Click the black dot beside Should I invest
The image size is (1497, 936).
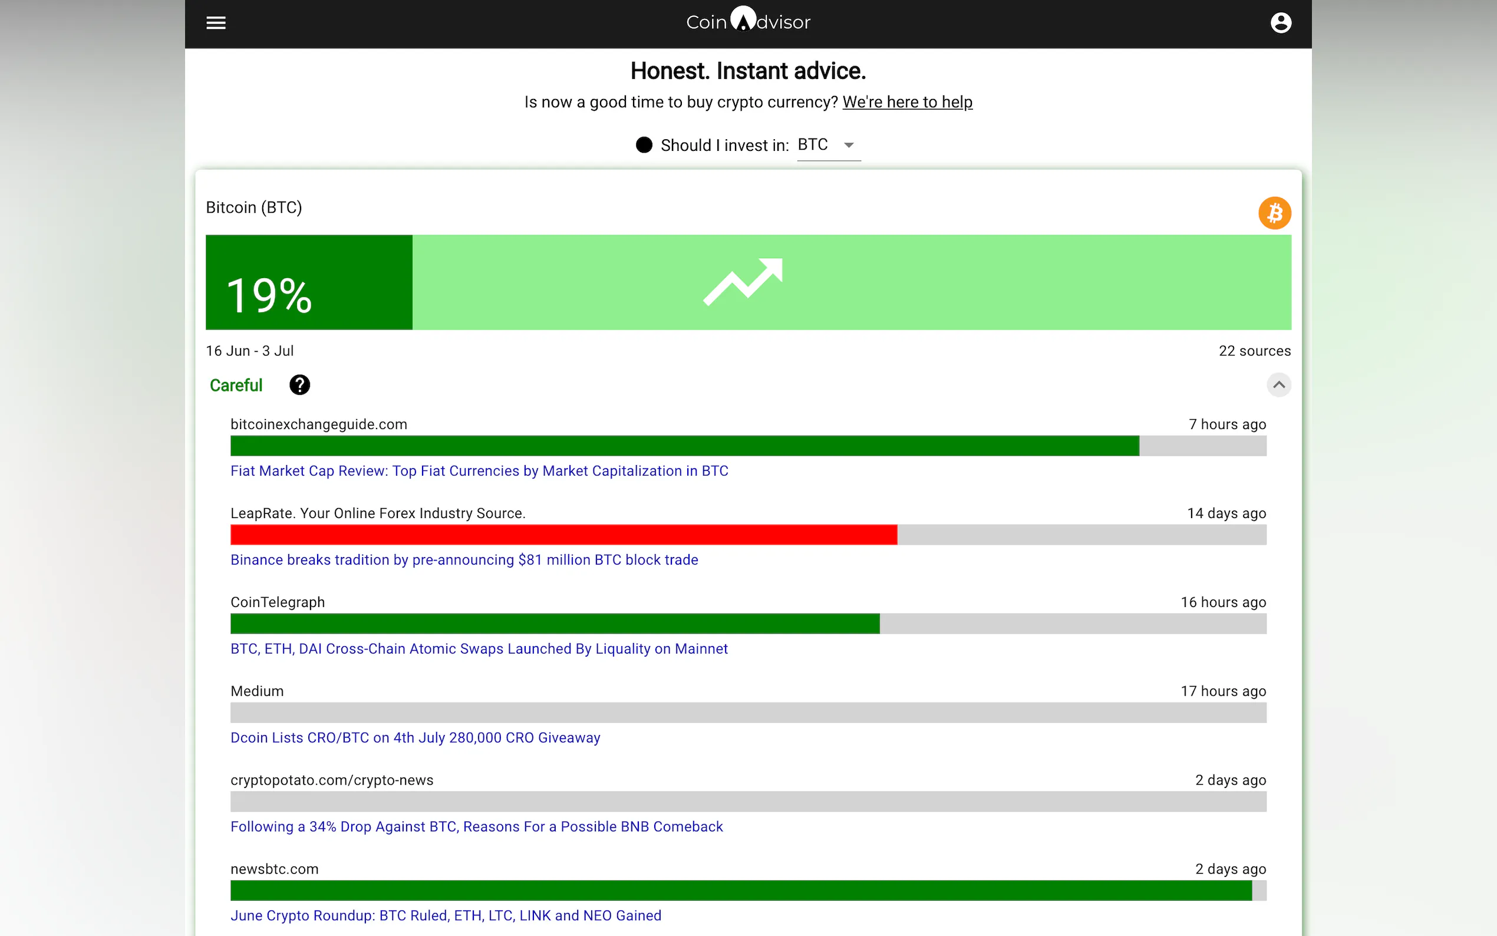[644, 145]
